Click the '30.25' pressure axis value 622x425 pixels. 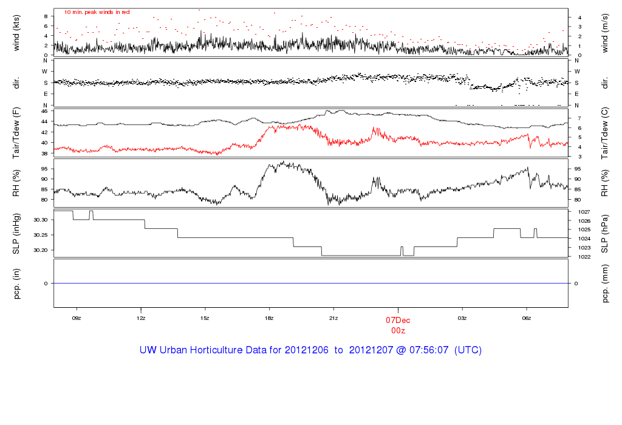(41, 235)
